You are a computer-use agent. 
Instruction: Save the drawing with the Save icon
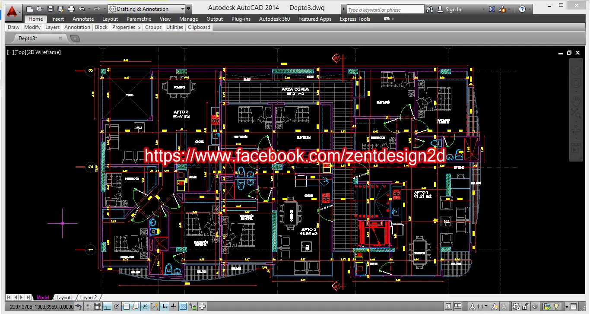[x=50, y=9]
